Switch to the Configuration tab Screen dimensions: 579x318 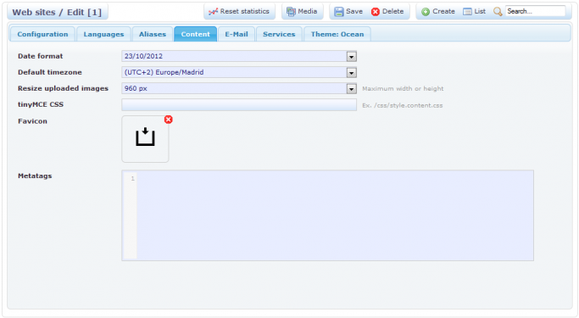click(x=43, y=34)
